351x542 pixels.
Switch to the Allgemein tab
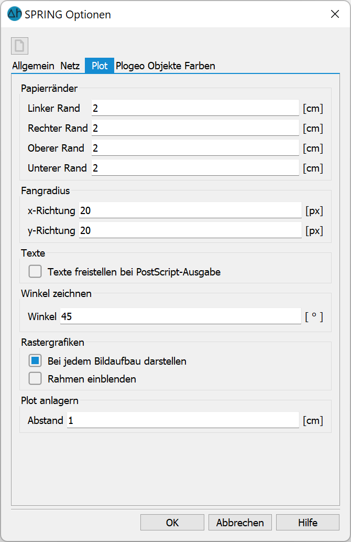33,66
